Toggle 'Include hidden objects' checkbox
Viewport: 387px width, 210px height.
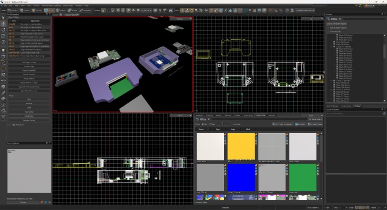click(x=328, y=27)
